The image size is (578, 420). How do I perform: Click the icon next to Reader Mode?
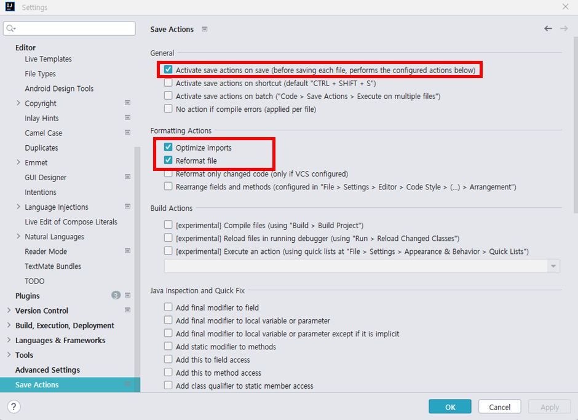128,251
